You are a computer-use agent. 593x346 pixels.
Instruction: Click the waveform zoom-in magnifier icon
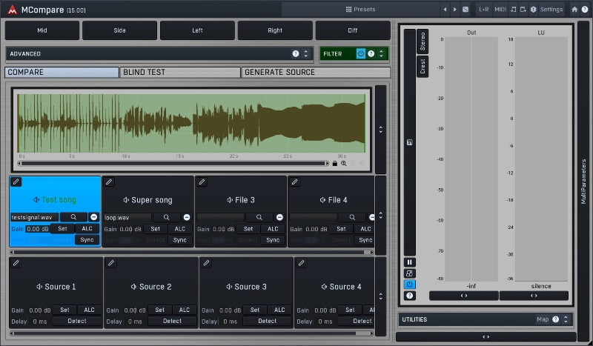tap(344, 163)
